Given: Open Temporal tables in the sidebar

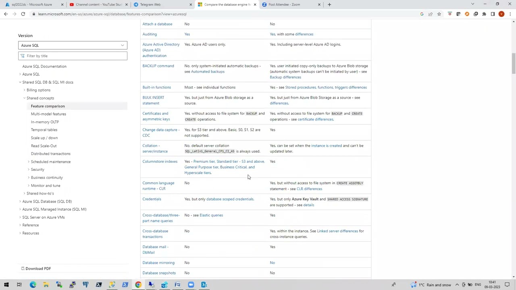Looking at the screenshot, I should [44, 130].
